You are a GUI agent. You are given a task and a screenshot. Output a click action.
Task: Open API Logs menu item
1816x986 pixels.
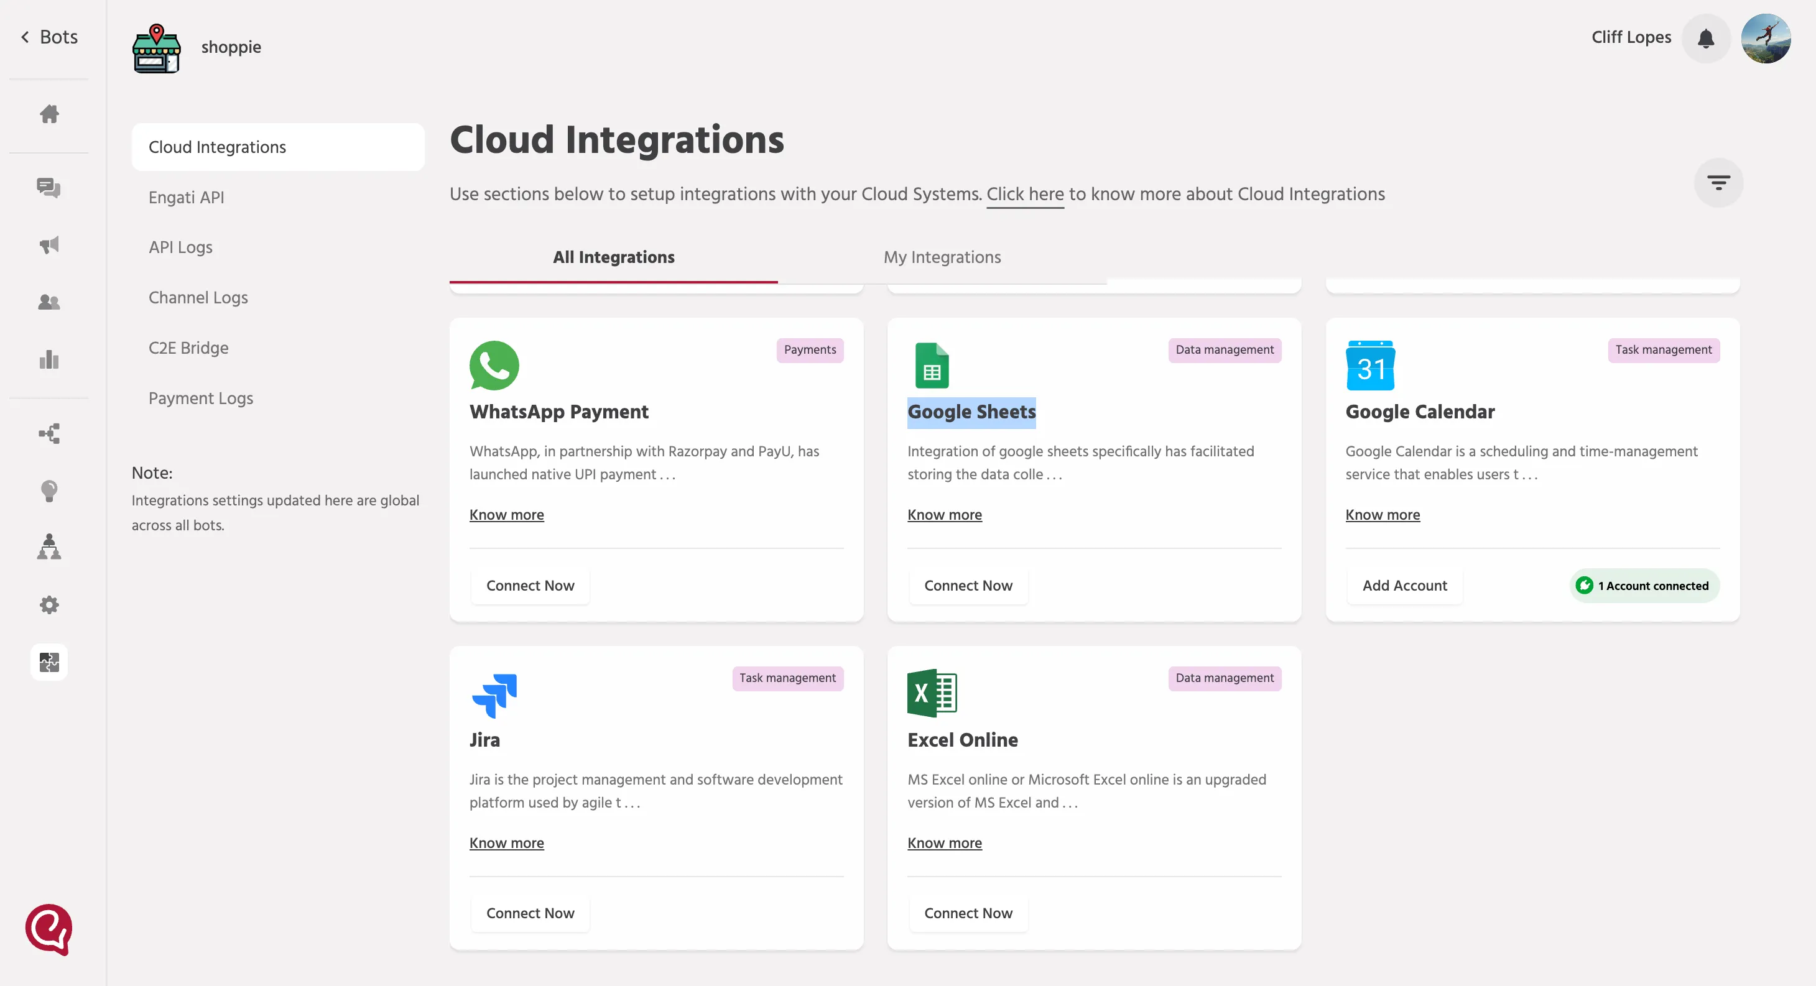pos(180,247)
